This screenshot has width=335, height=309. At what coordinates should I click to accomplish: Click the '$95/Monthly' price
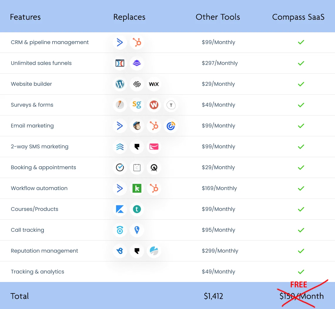pos(219,230)
